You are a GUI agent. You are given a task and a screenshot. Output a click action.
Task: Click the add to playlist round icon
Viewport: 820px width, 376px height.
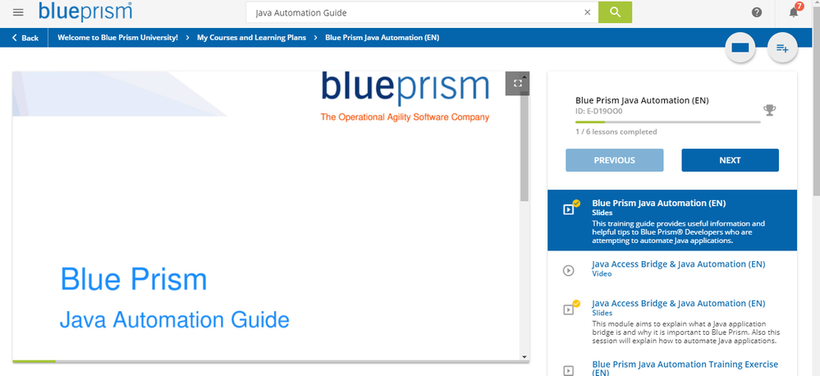point(782,48)
